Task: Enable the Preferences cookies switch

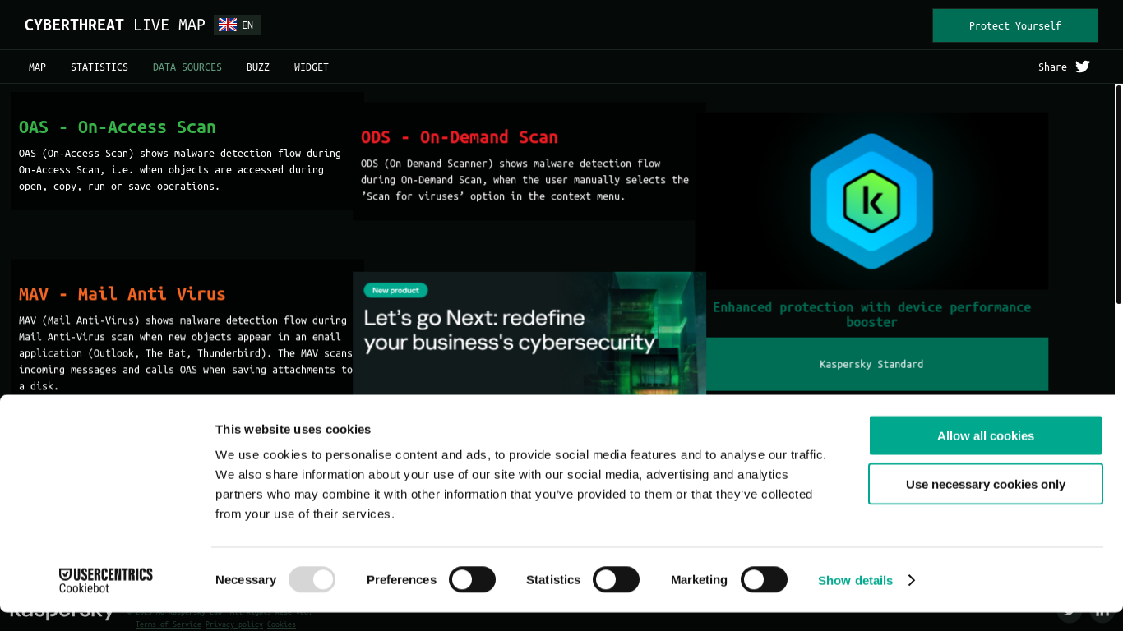Action: tap(472, 579)
